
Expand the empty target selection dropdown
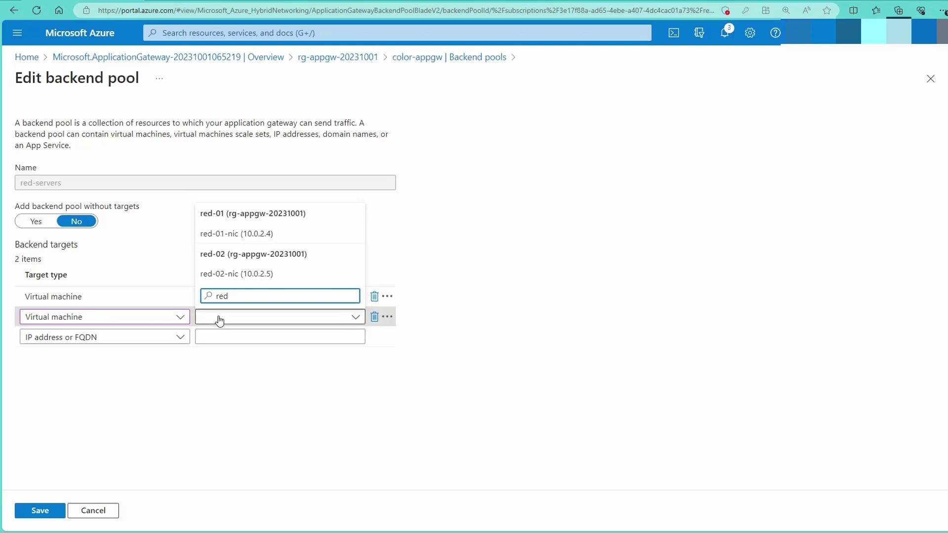pos(280,317)
